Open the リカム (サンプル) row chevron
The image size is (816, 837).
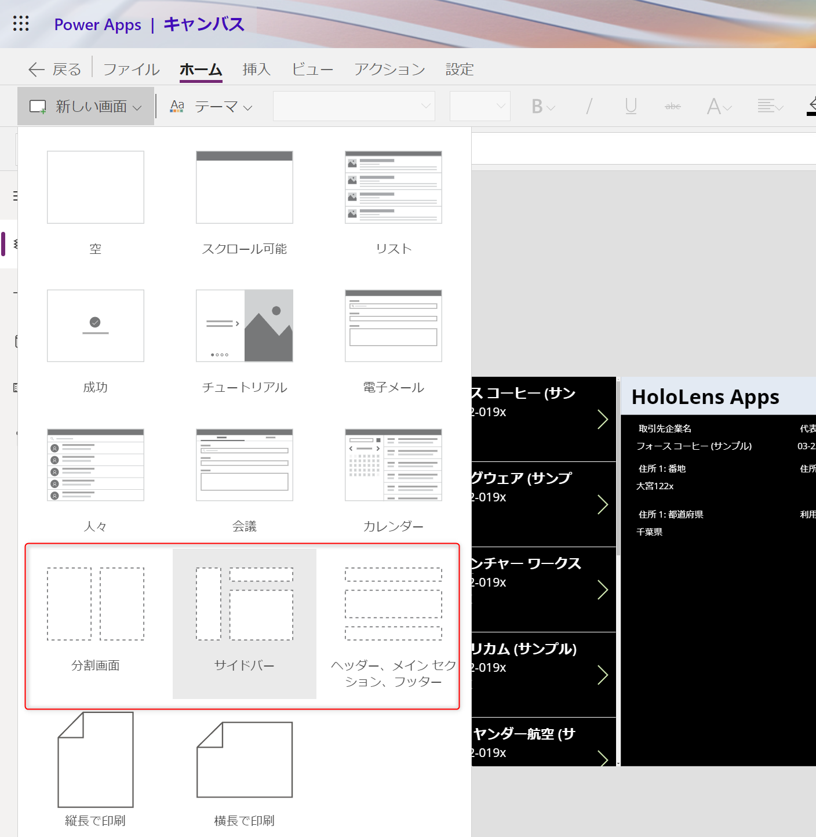pyautogui.click(x=603, y=675)
